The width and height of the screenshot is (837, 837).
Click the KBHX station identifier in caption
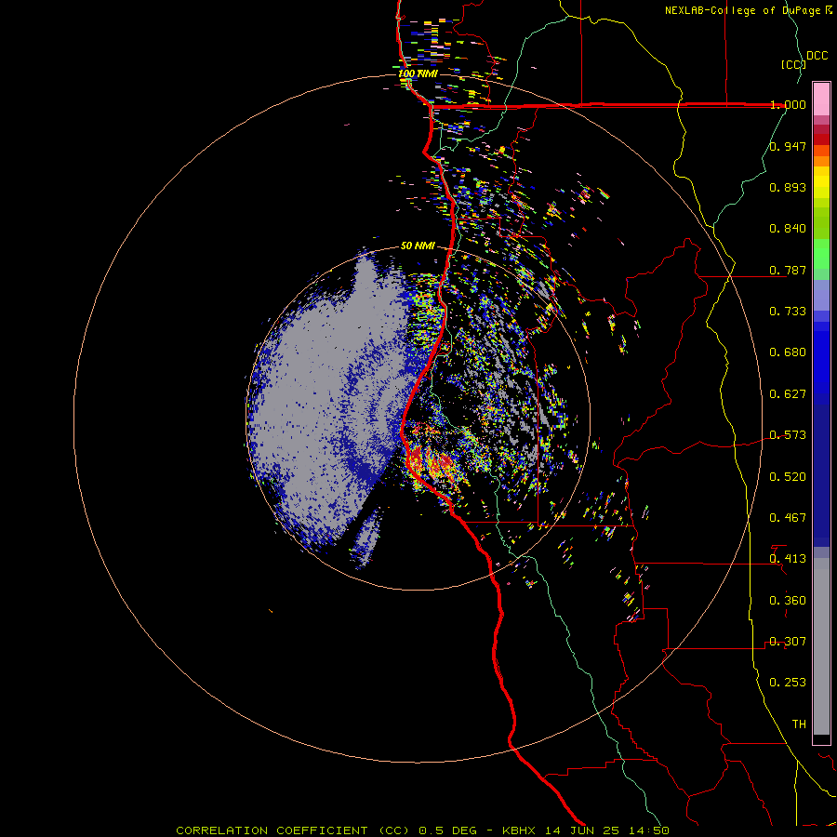coord(519,830)
